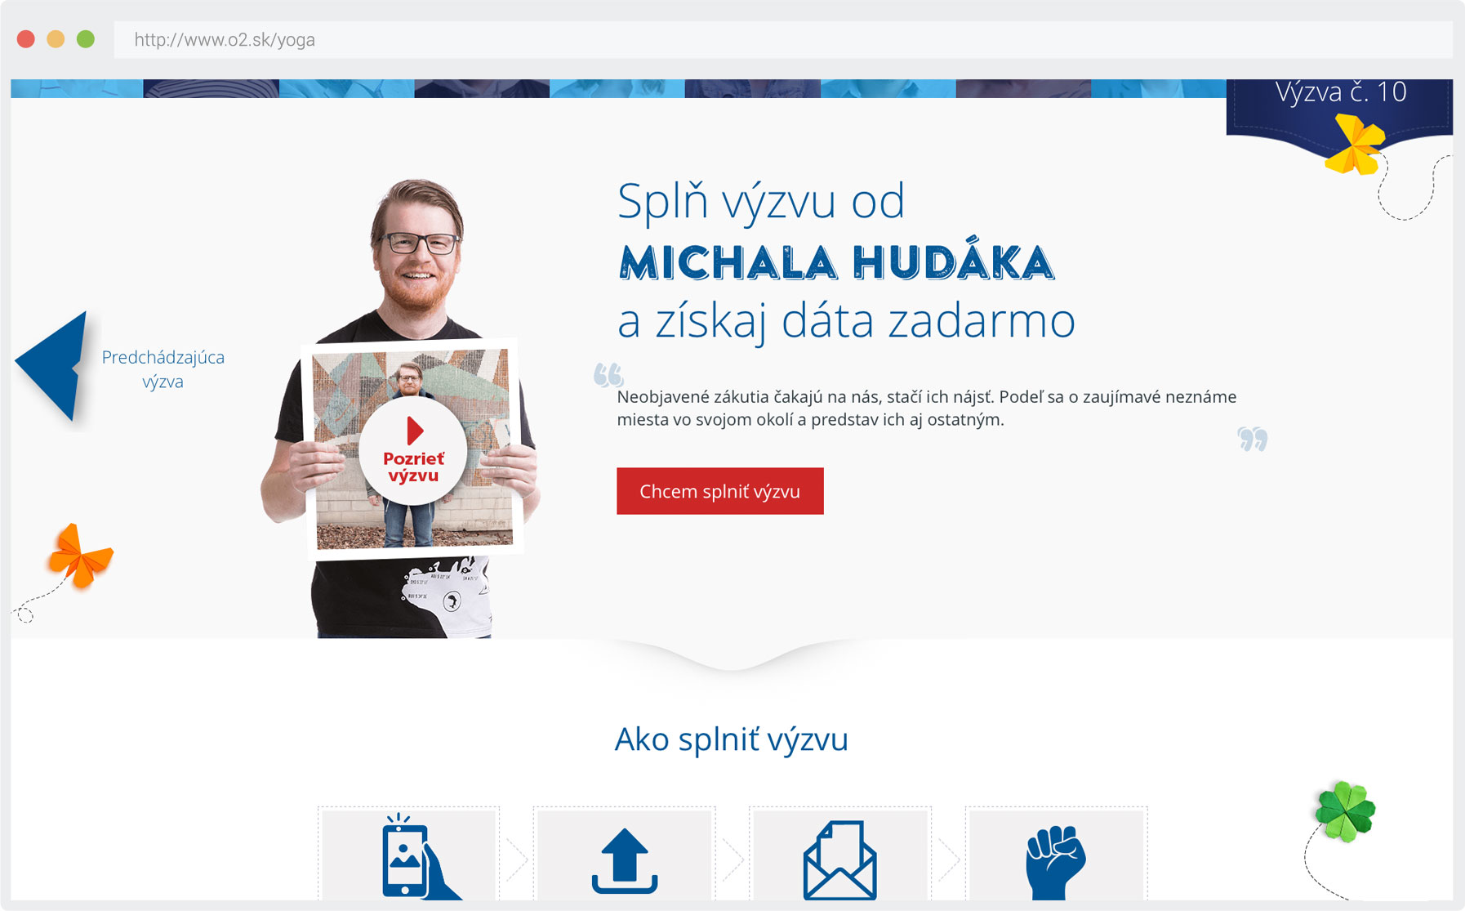This screenshot has width=1465, height=911.
Task: Click the open envelope step icon
Action: [839, 860]
